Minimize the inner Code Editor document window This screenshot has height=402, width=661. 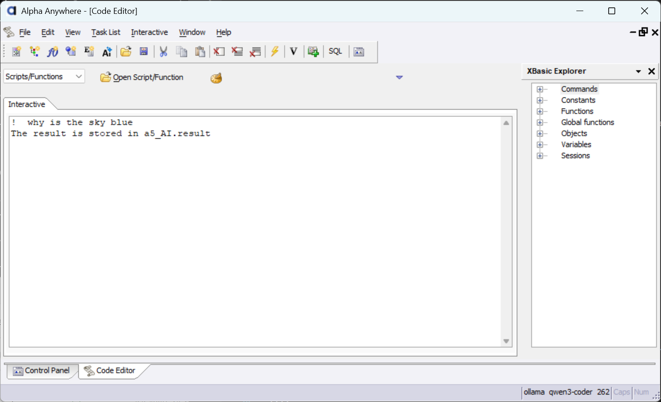point(633,32)
